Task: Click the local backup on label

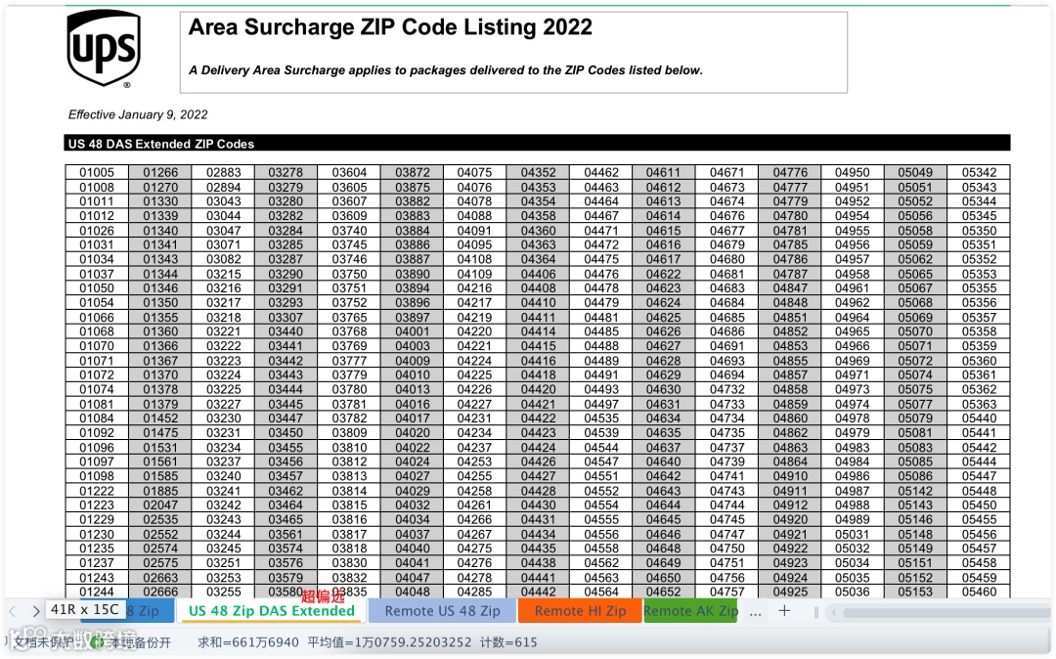Action: coord(140,642)
